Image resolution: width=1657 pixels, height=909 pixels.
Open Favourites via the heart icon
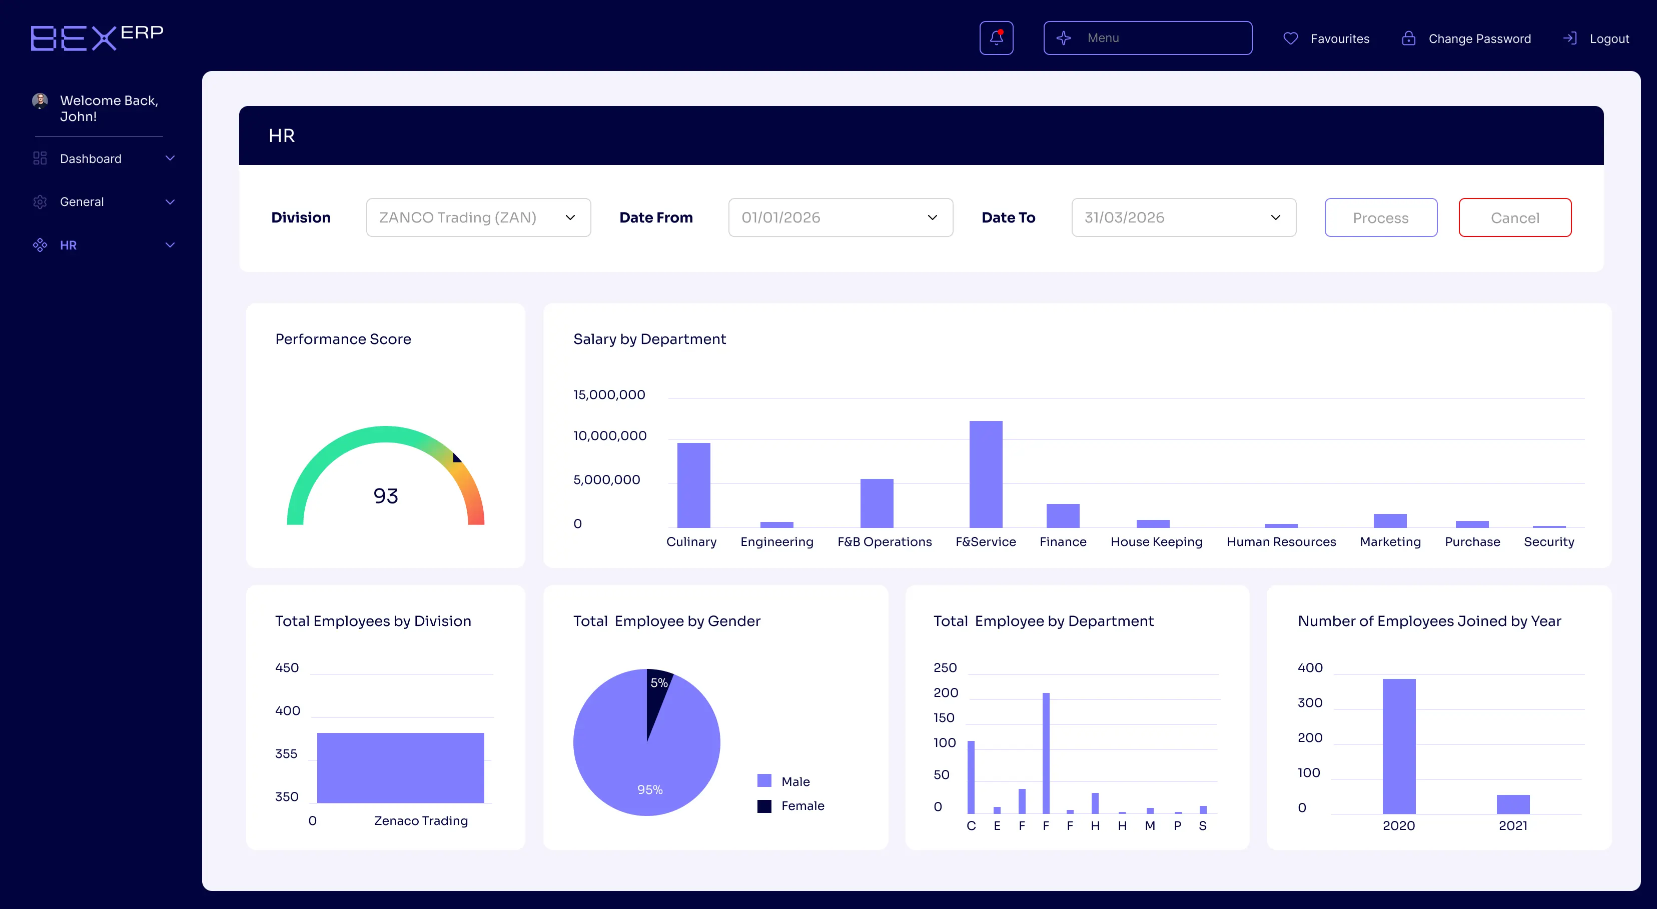click(x=1290, y=38)
